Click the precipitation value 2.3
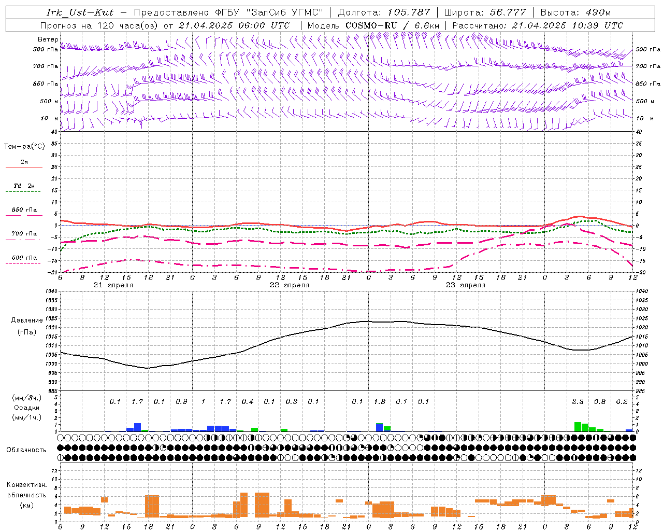The height and width of the screenshot is (531, 663). click(x=578, y=401)
